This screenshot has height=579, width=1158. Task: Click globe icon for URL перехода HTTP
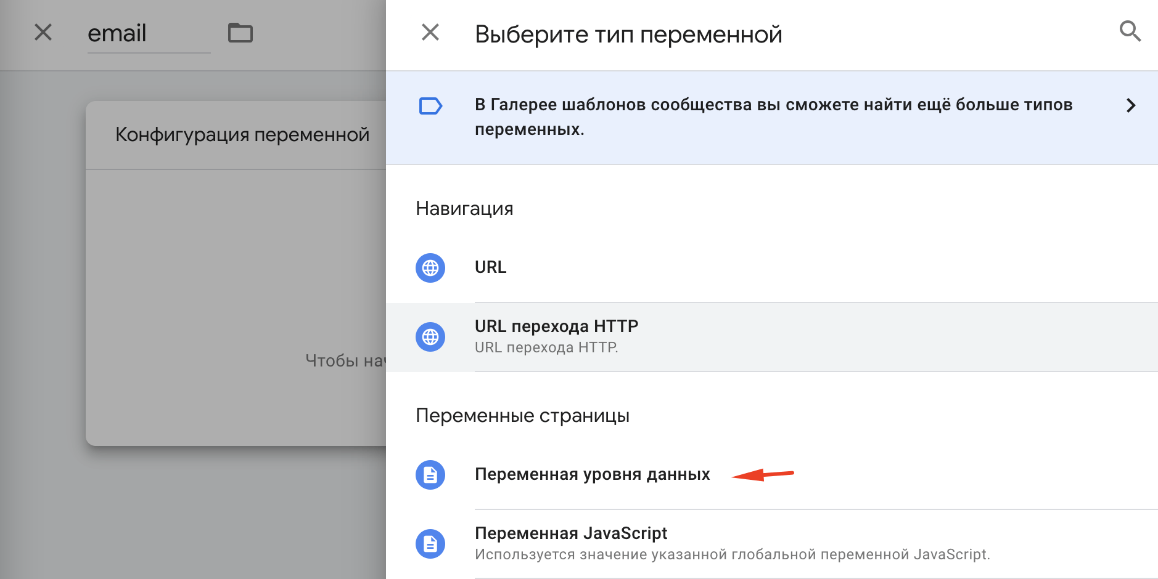point(430,337)
